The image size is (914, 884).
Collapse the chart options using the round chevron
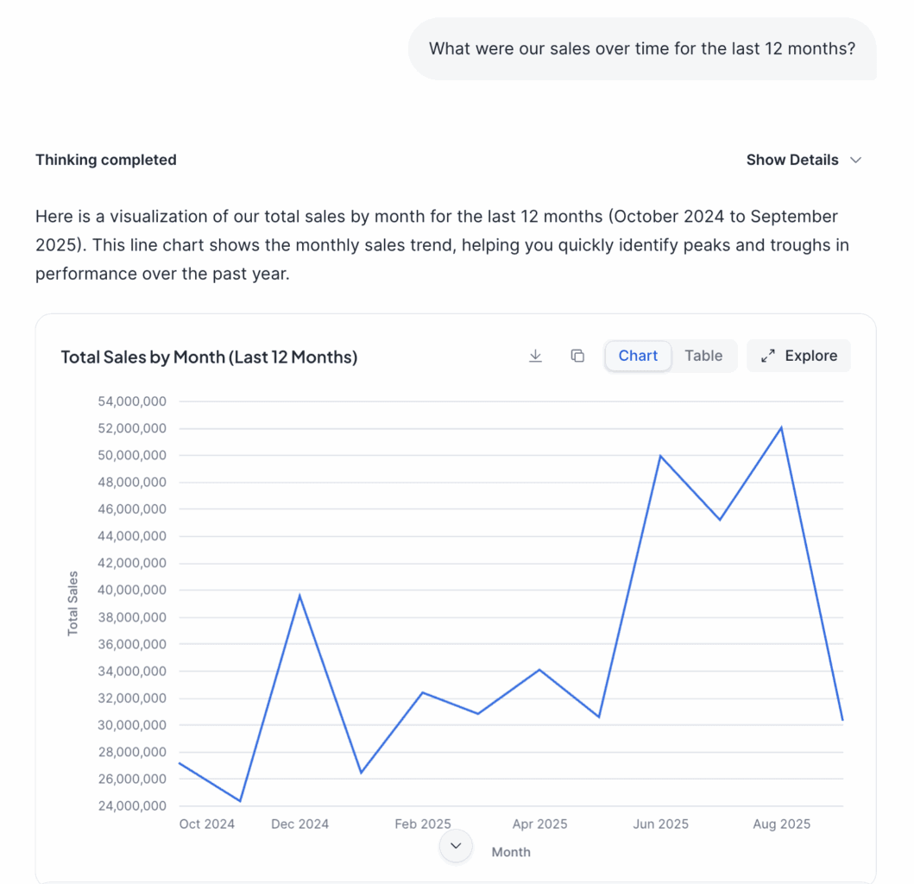coord(456,847)
